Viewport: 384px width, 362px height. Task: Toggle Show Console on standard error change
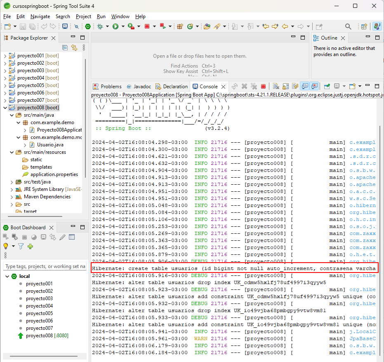[314, 86]
